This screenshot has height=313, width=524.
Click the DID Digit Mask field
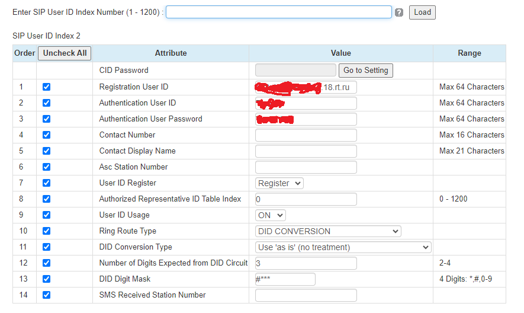(x=285, y=279)
